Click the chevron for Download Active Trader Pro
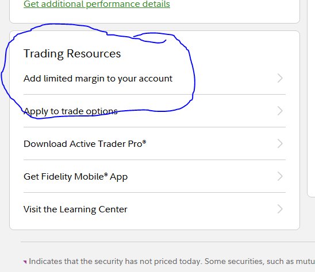This screenshot has width=315, height=272. tap(280, 143)
